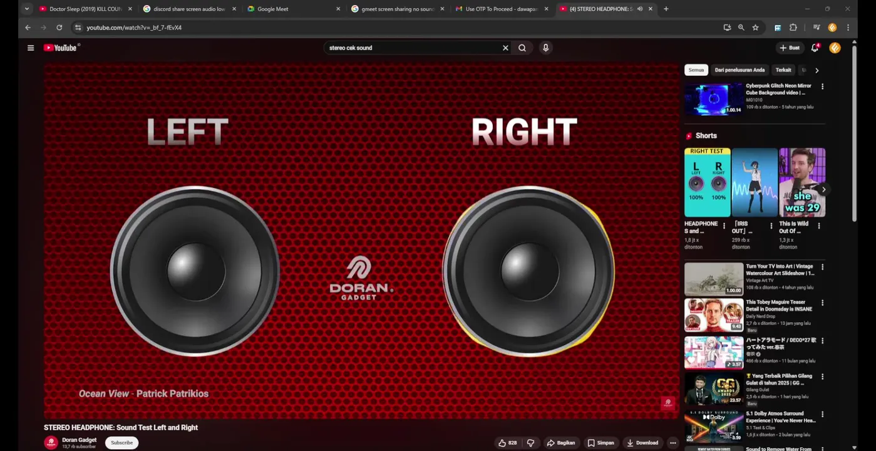
Task: Open the Chrome three-dot menu
Action: click(848, 28)
